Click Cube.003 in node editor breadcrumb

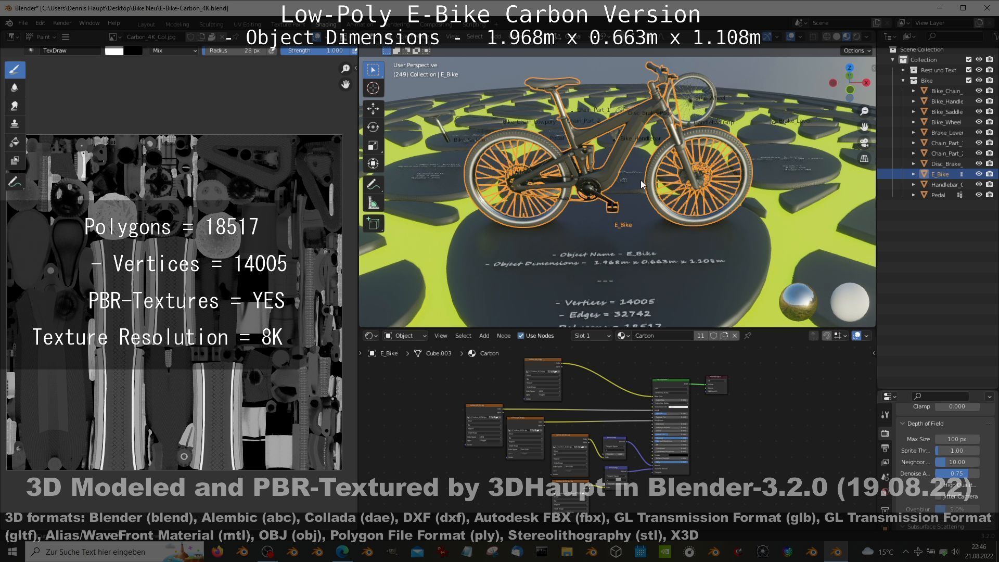click(439, 353)
